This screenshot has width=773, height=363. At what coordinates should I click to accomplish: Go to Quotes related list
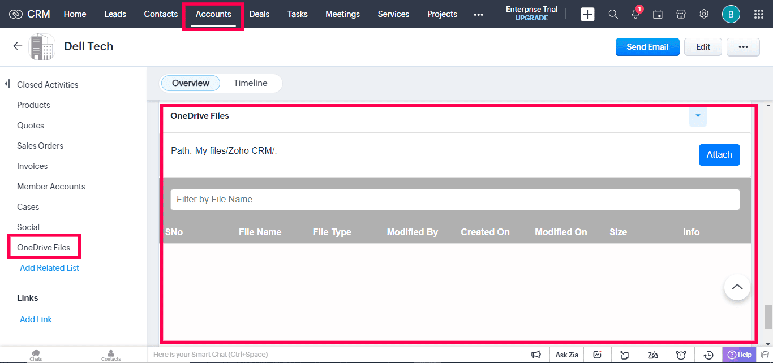(x=31, y=126)
